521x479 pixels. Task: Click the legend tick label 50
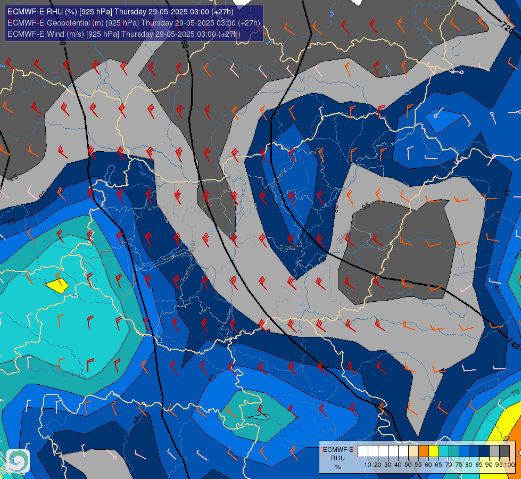point(408,465)
